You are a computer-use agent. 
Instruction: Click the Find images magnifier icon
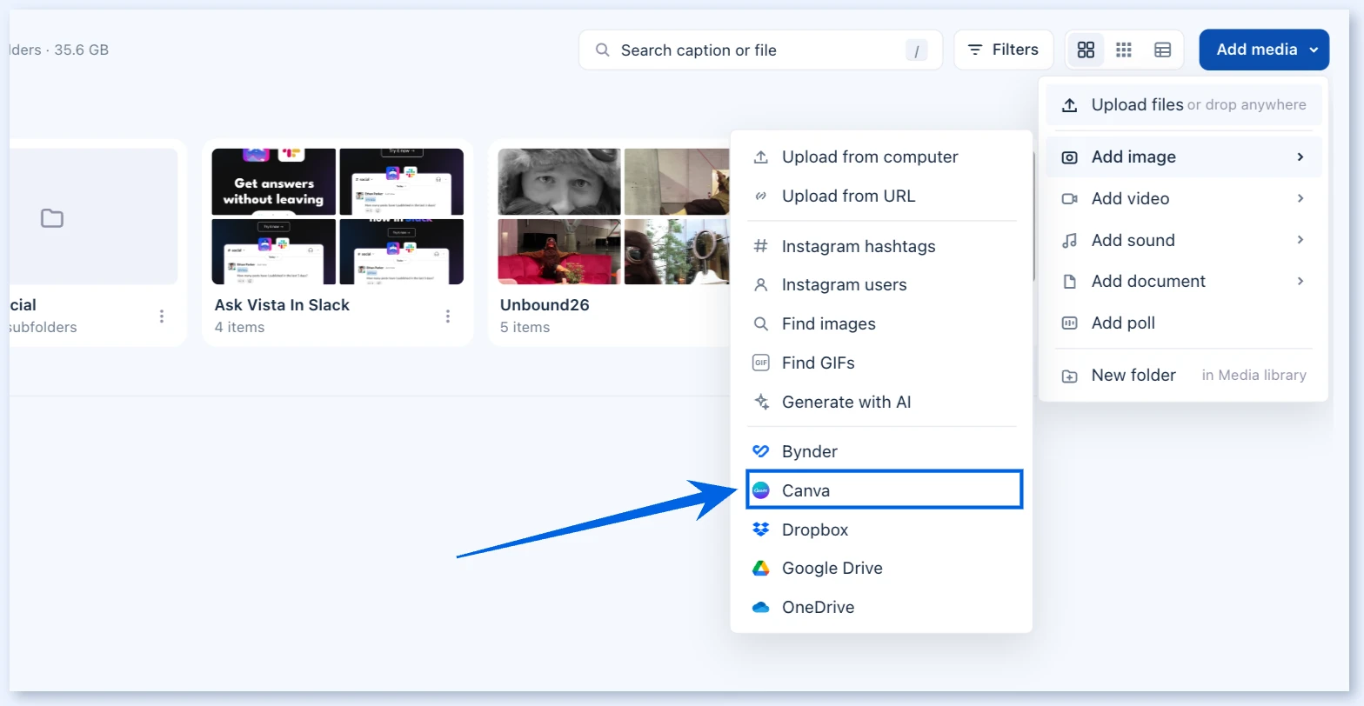(x=761, y=324)
